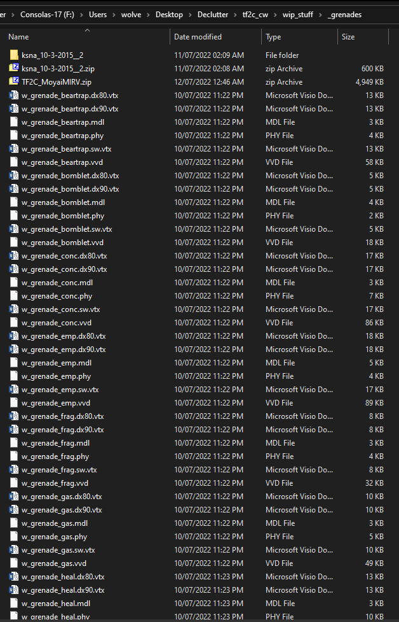Image resolution: width=399 pixels, height=622 pixels.
Task: Click the file icon for w_grenade_conc.phy
Action: coord(14,295)
